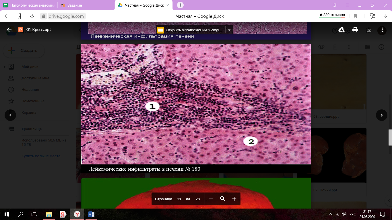Open the taskbar clock and date

(367, 214)
